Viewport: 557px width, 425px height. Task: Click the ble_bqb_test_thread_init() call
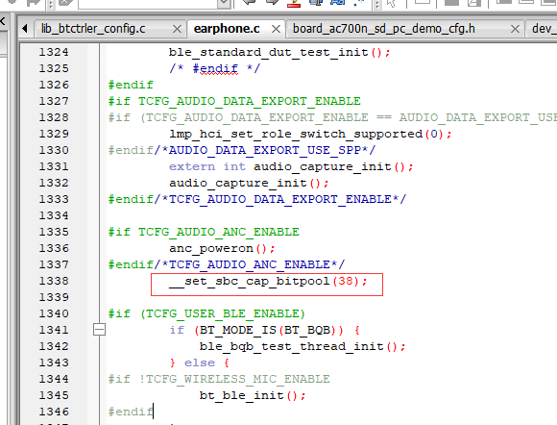pos(303,347)
